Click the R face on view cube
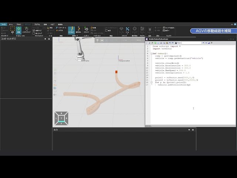237x178 pixels. (x=67, y=118)
